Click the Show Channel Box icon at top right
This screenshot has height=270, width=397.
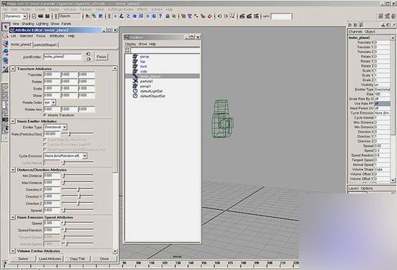click(x=393, y=16)
